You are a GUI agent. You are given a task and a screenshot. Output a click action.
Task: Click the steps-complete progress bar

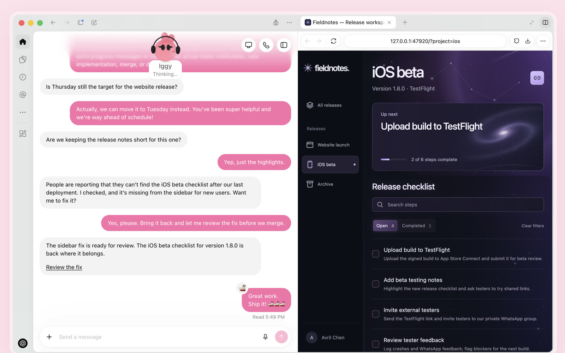393,160
